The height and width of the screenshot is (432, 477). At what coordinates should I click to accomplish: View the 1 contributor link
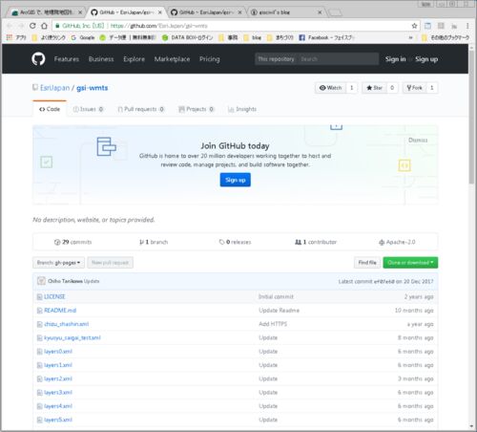(x=316, y=242)
